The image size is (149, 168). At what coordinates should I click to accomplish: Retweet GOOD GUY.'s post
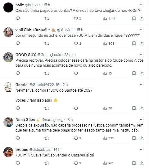(x=47, y=73)
